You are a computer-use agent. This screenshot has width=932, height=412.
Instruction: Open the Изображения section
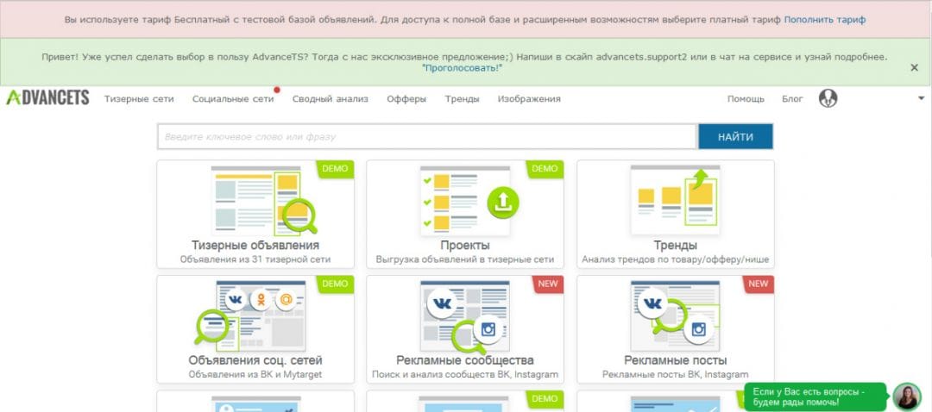[529, 99]
